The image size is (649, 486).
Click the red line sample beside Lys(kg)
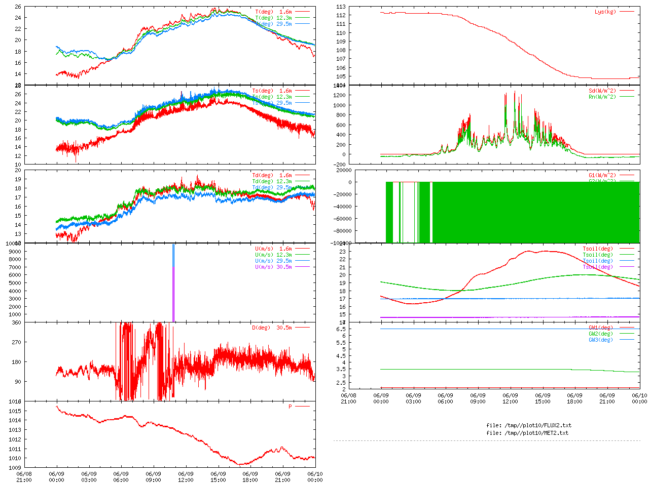(627, 12)
